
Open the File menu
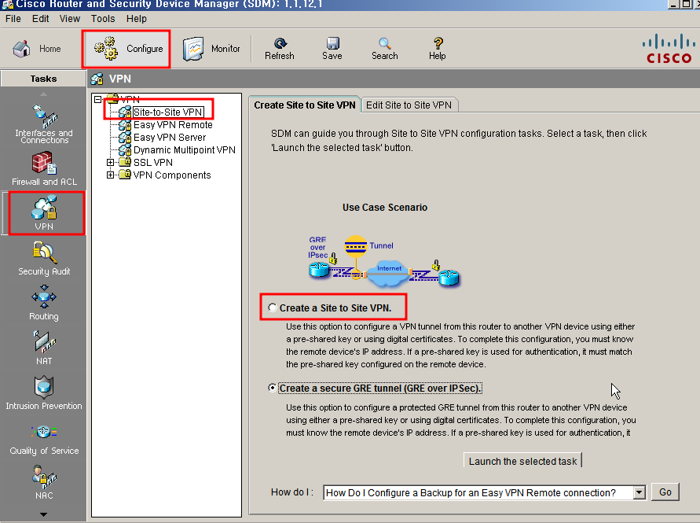tap(13, 19)
